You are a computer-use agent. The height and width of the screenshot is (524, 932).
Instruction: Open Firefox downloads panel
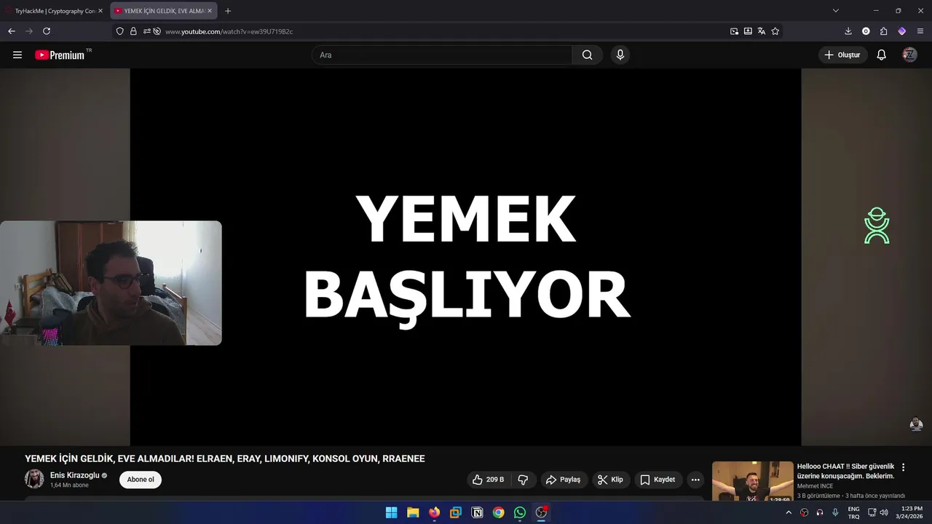click(848, 31)
